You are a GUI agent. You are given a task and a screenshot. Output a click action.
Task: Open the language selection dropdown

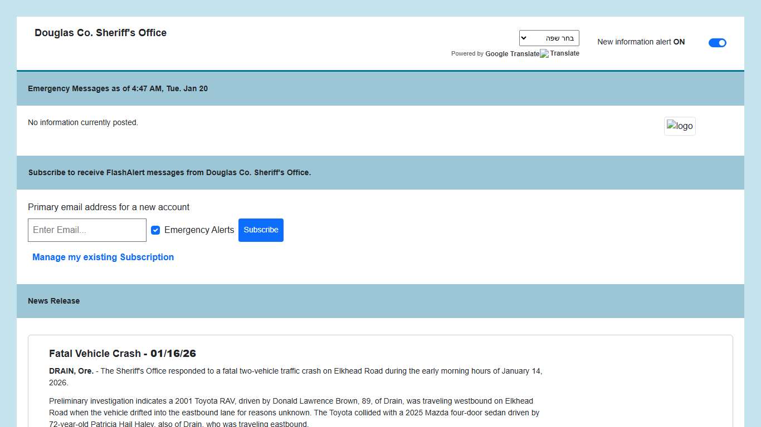(549, 38)
